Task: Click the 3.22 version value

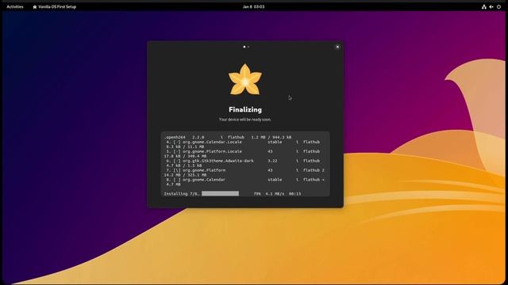Action: click(x=272, y=161)
